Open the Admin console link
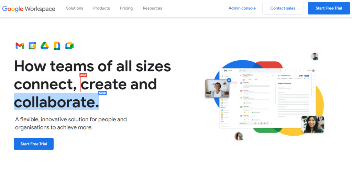Image resolution: width=352 pixels, height=174 pixels. coord(242,8)
